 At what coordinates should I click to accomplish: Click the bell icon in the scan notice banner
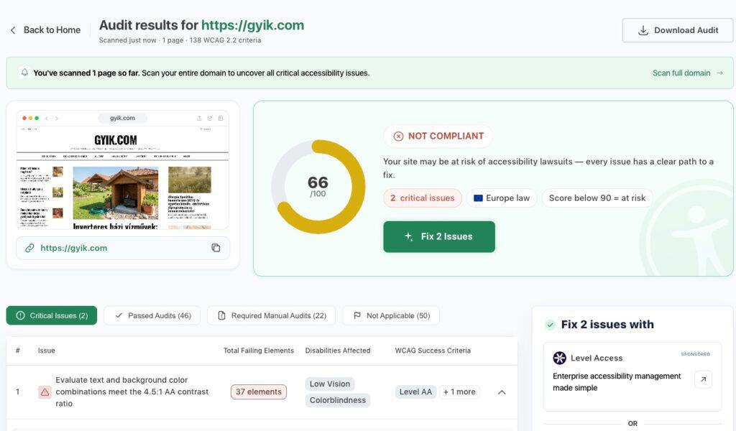(x=24, y=73)
